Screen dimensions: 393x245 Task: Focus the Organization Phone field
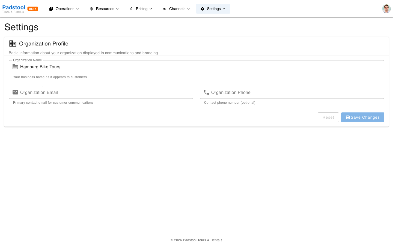pyautogui.click(x=292, y=92)
